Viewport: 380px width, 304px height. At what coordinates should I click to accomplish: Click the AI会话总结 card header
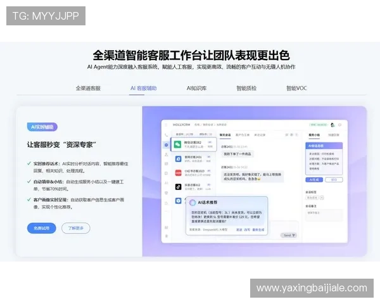pos(324,146)
